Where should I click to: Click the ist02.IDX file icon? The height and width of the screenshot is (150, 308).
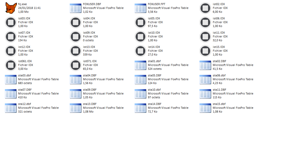click(x=205, y=8)
